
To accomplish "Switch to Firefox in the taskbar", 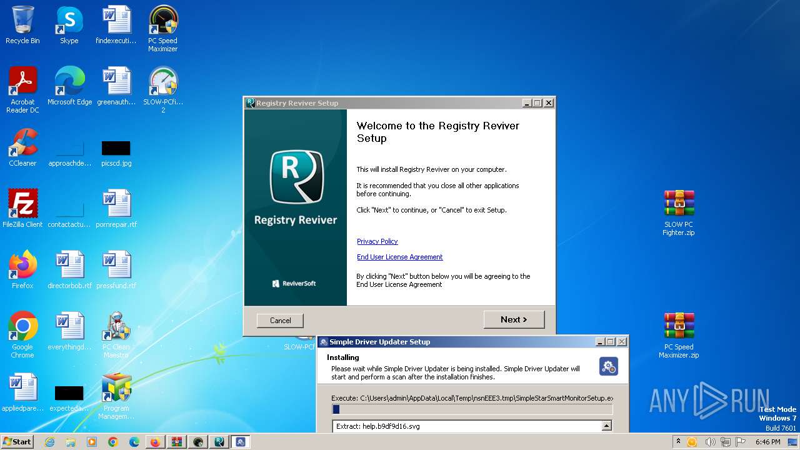I will [155, 442].
